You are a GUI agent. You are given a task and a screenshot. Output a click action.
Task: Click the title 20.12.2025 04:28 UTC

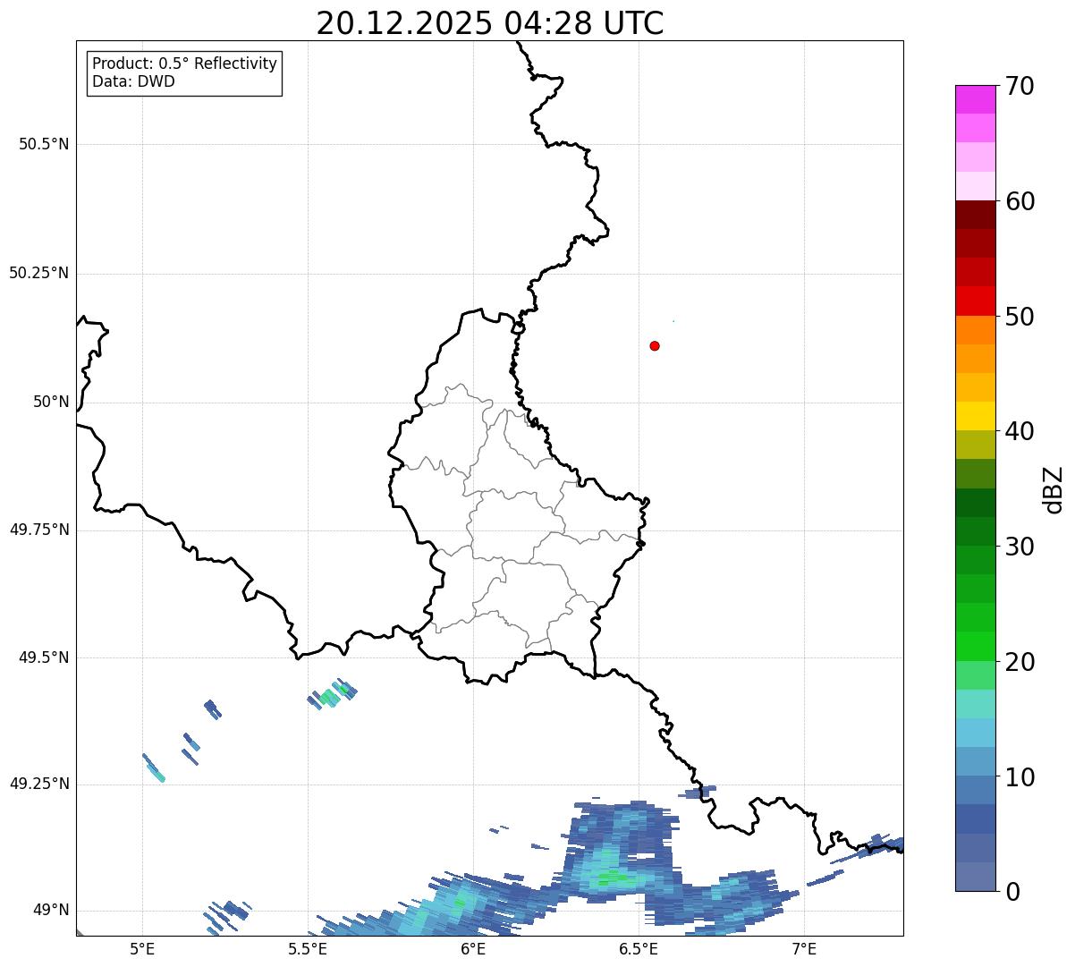tap(490, 23)
